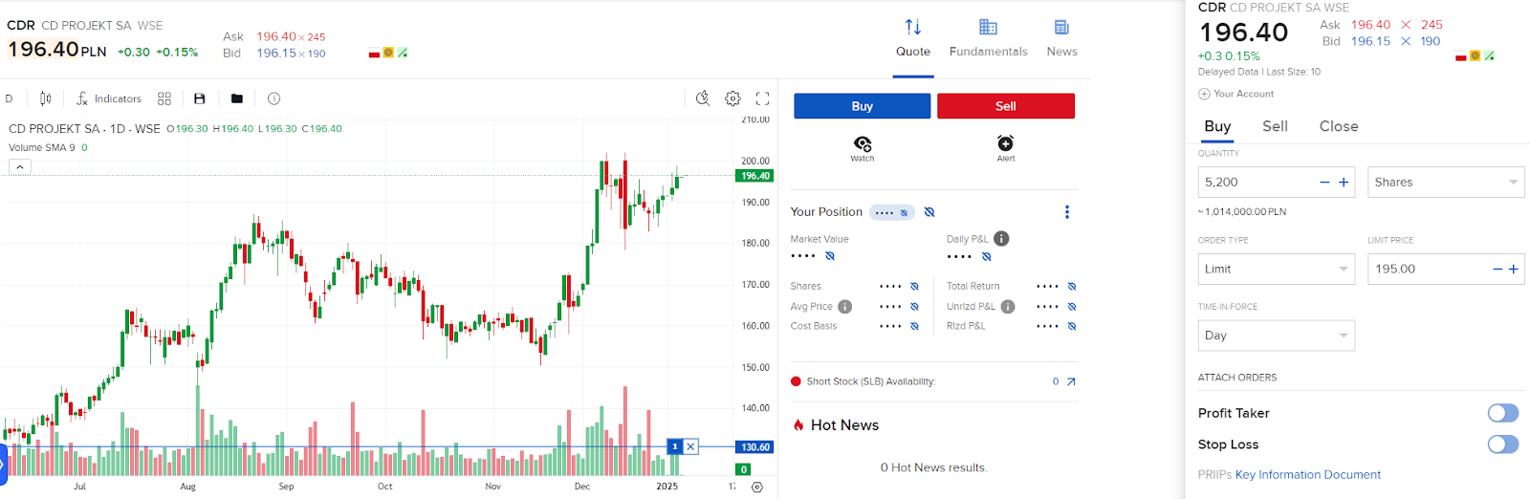Open the candlestick chart style selector
Screen dimensions: 1530x499
(45, 98)
